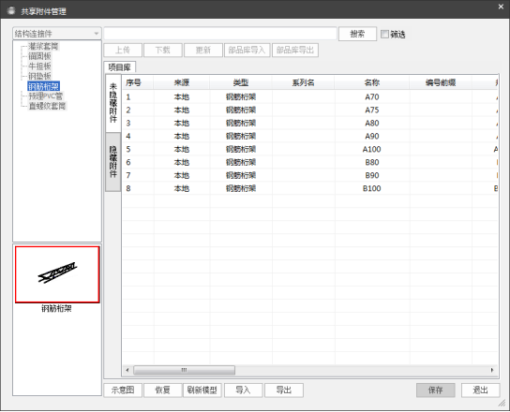Click the 搜索 button
Viewport: 510px width, 412px height.
pyautogui.click(x=357, y=34)
